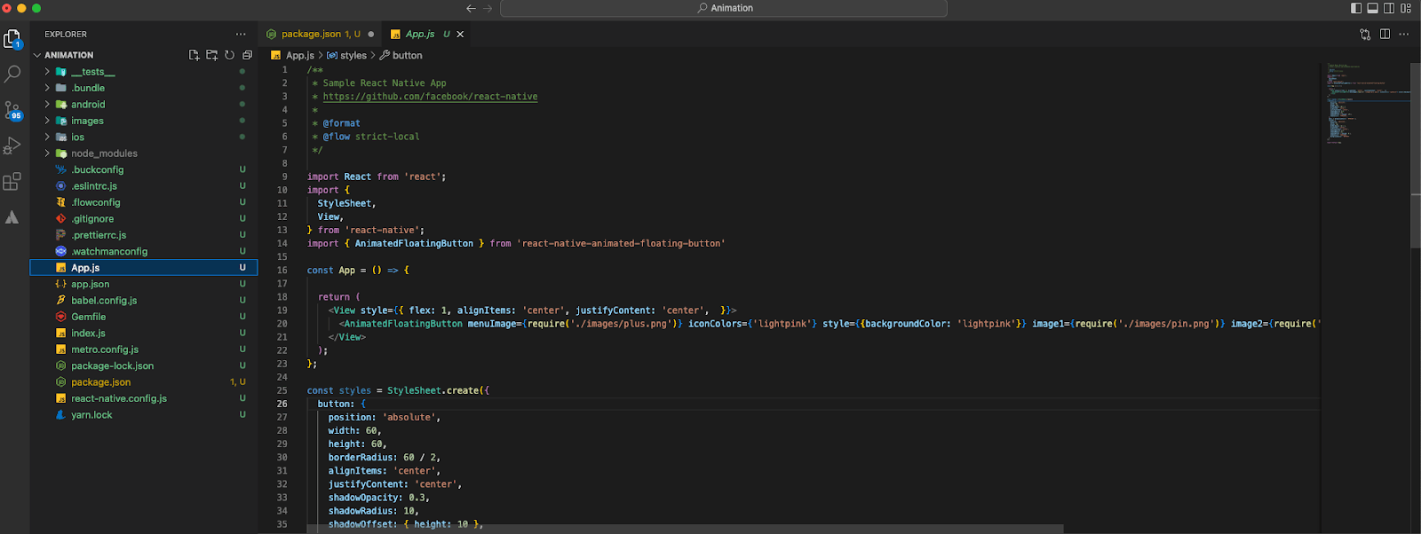Open the Search view in activity bar

[12, 75]
